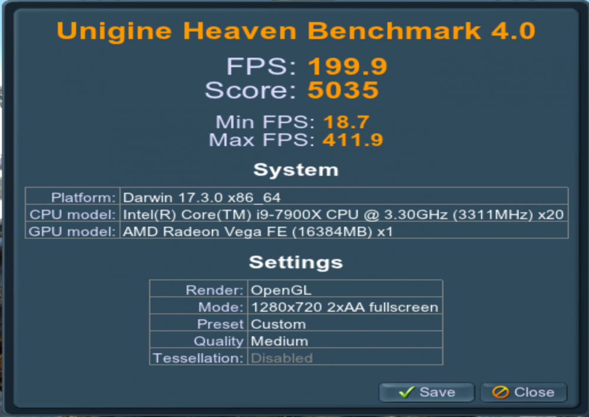Click the green checkmark icon on Save

[x=406, y=392]
